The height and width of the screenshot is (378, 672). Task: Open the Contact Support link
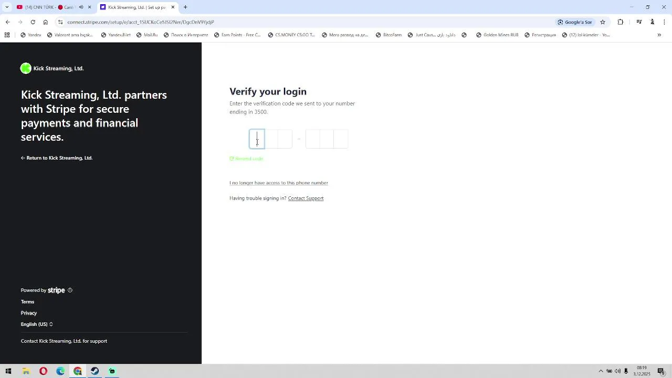(306, 198)
